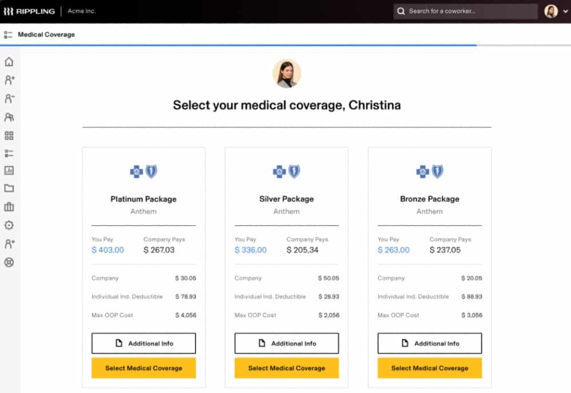Open the company building icon in sidebar
Screen dimensions: 571x393
(9, 207)
